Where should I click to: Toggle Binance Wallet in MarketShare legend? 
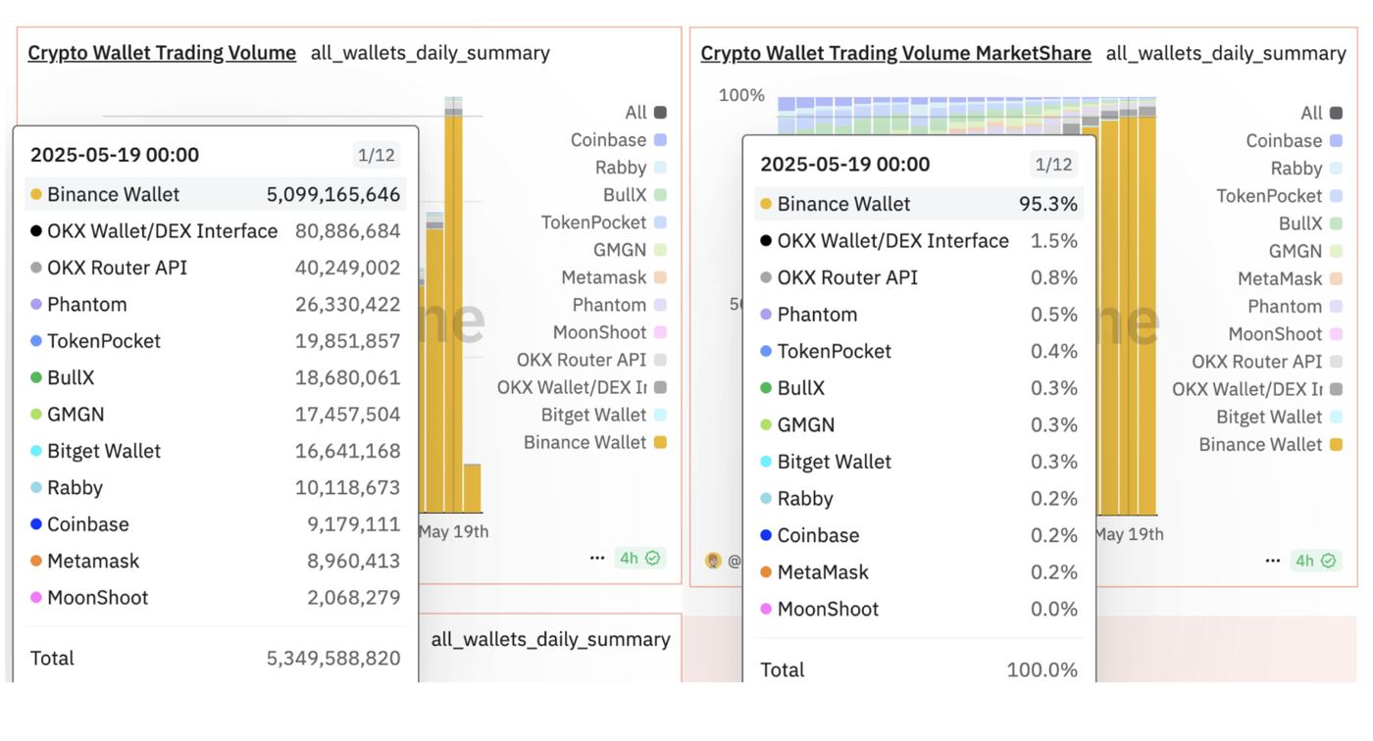1271,444
